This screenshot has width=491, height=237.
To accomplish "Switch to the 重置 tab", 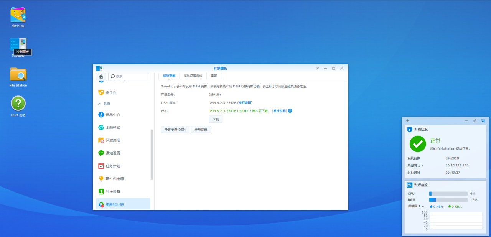I will (x=214, y=76).
